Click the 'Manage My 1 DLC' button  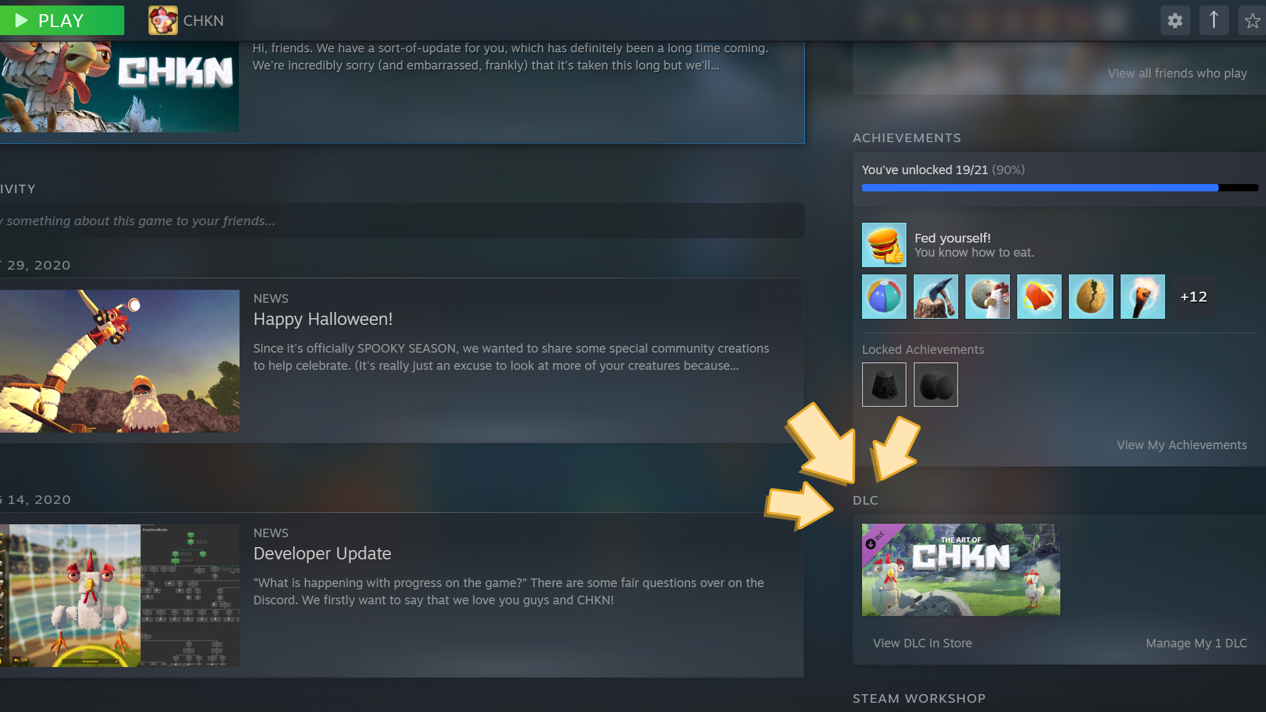click(x=1196, y=642)
